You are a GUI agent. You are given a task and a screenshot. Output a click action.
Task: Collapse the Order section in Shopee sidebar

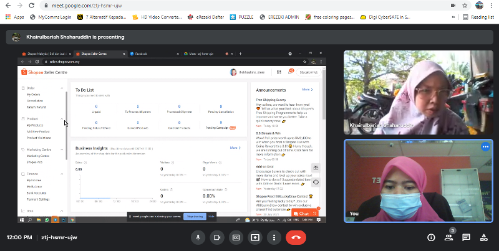click(x=62, y=88)
